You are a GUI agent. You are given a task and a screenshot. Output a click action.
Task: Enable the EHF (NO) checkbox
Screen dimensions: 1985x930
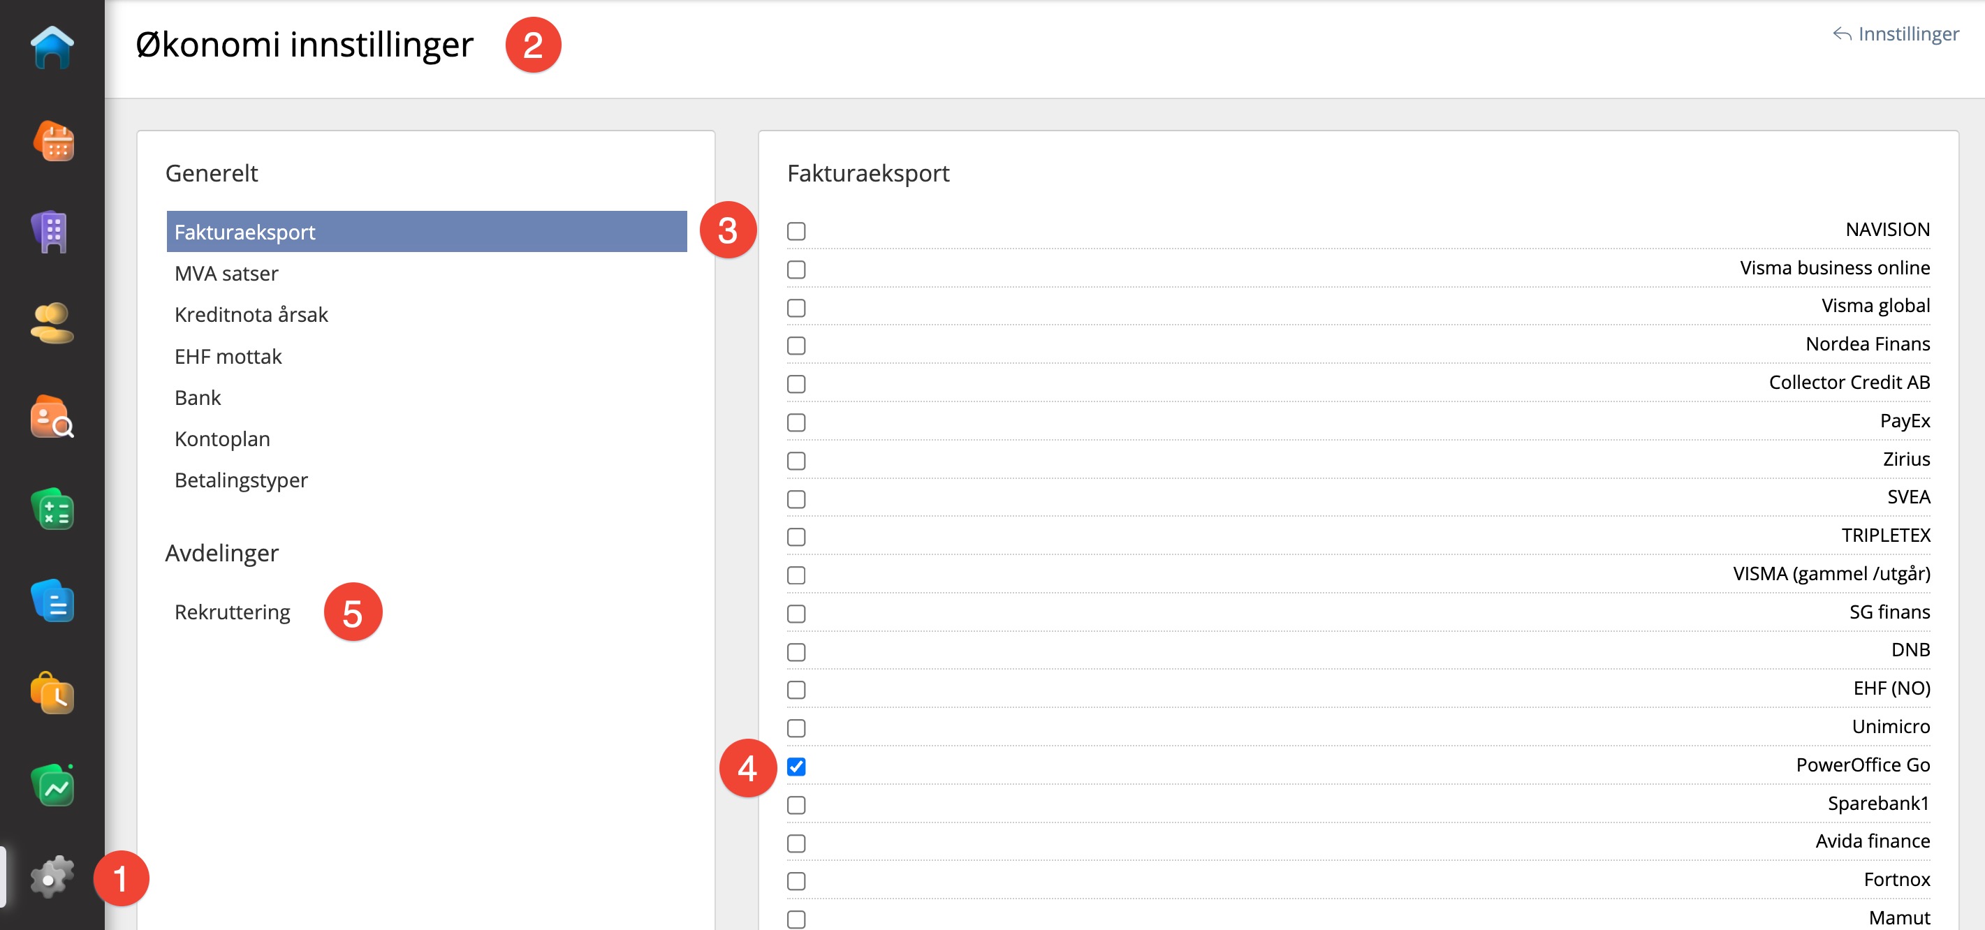[796, 690]
